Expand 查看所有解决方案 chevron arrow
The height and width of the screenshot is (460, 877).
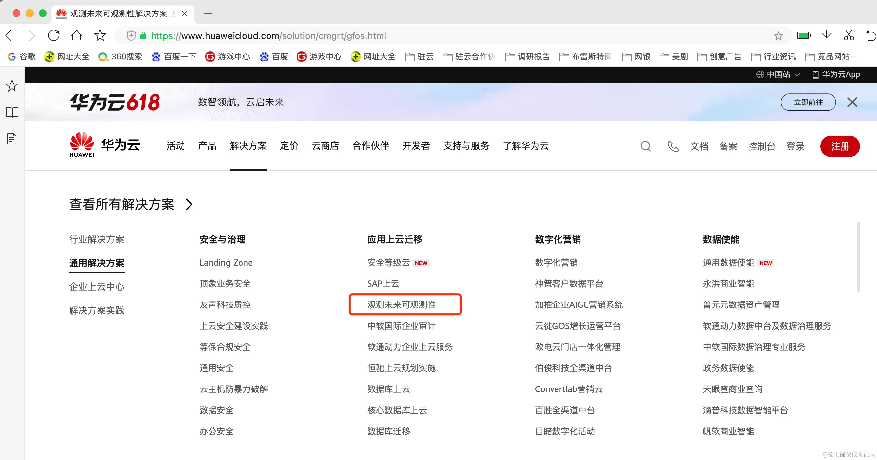pos(189,204)
